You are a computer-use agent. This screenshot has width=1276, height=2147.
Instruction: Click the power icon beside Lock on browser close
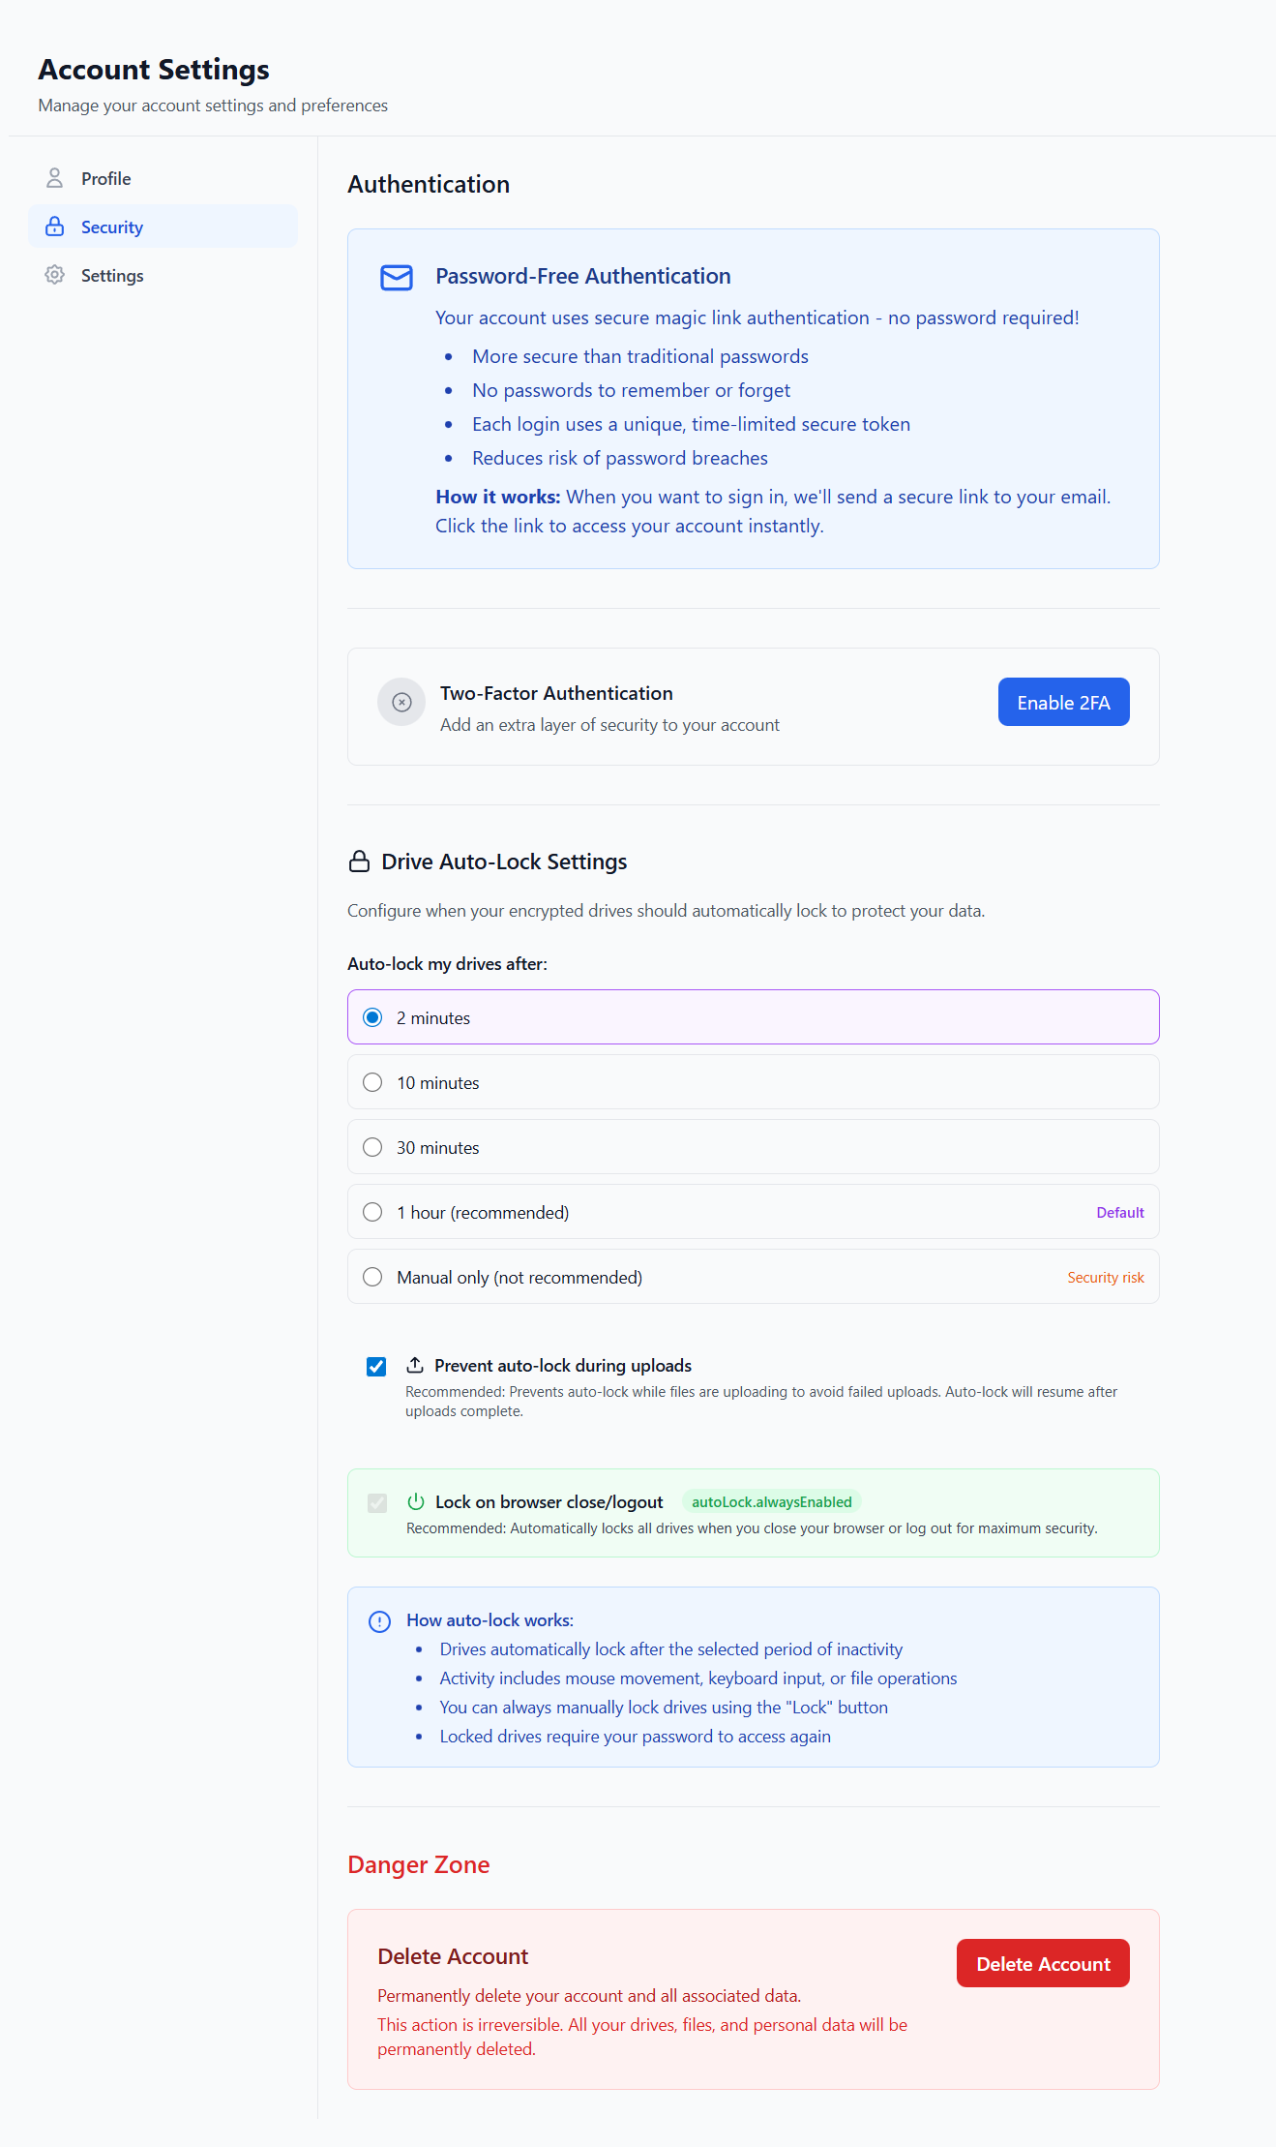coord(416,1501)
